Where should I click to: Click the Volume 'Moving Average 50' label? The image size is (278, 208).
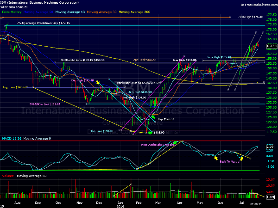point(32,176)
